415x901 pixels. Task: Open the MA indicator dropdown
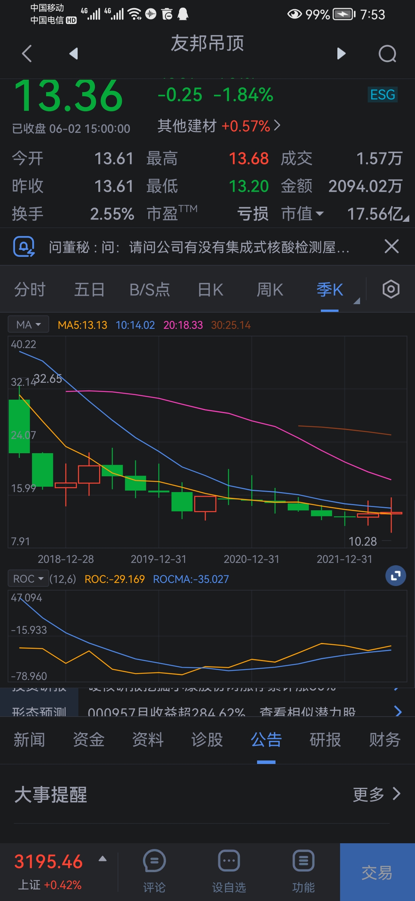click(28, 325)
